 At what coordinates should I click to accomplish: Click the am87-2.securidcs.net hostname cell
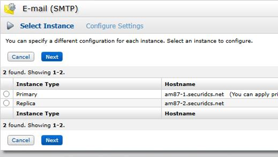194,103
